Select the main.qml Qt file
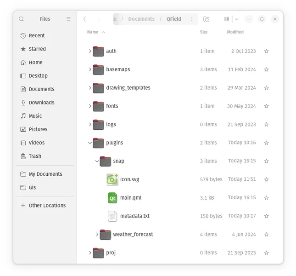The width and height of the screenshot is (296, 276). (x=130, y=198)
